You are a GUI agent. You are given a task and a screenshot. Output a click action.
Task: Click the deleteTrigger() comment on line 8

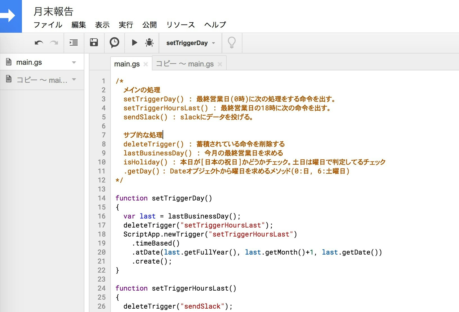pyautogui.click(x=204, y=144)
